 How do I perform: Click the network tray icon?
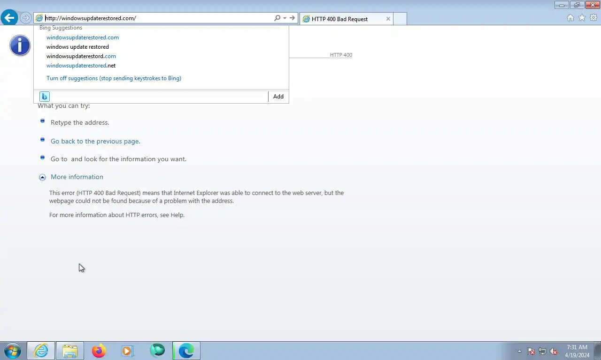[542, 351]
